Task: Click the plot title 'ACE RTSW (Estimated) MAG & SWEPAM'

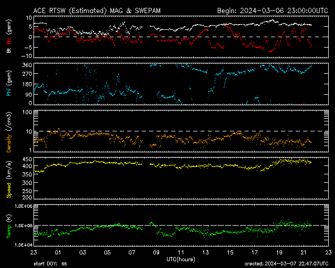Action: (x=97, y=10)
